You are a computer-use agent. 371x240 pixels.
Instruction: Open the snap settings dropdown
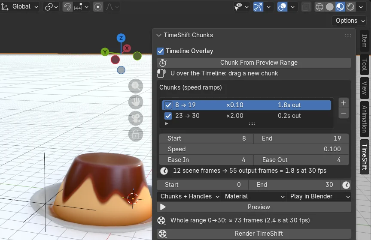[x=81, y=7]
